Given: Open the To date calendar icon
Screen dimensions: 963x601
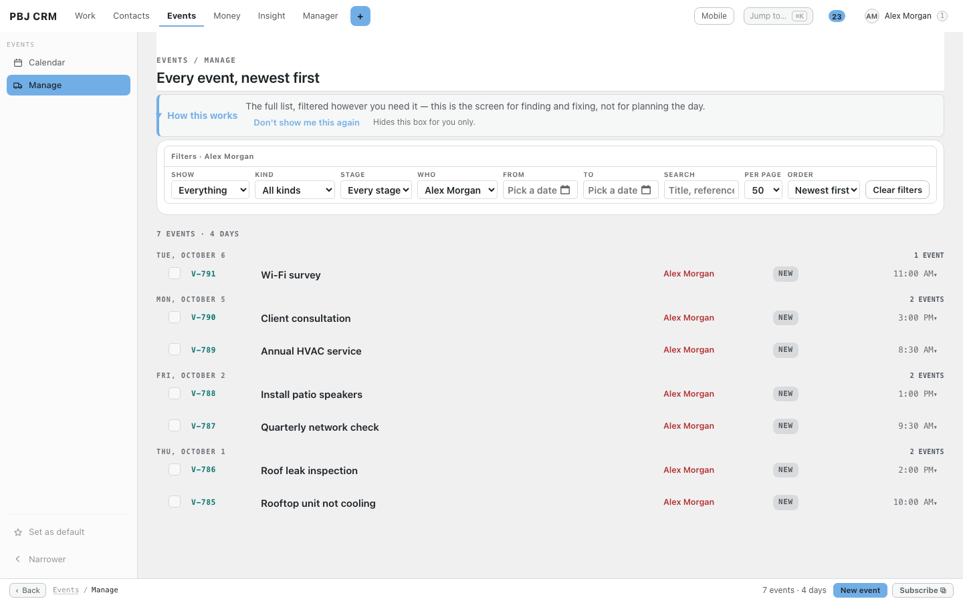Looking at the screenshot, I should pyautogui.click(x=646, y=190).
